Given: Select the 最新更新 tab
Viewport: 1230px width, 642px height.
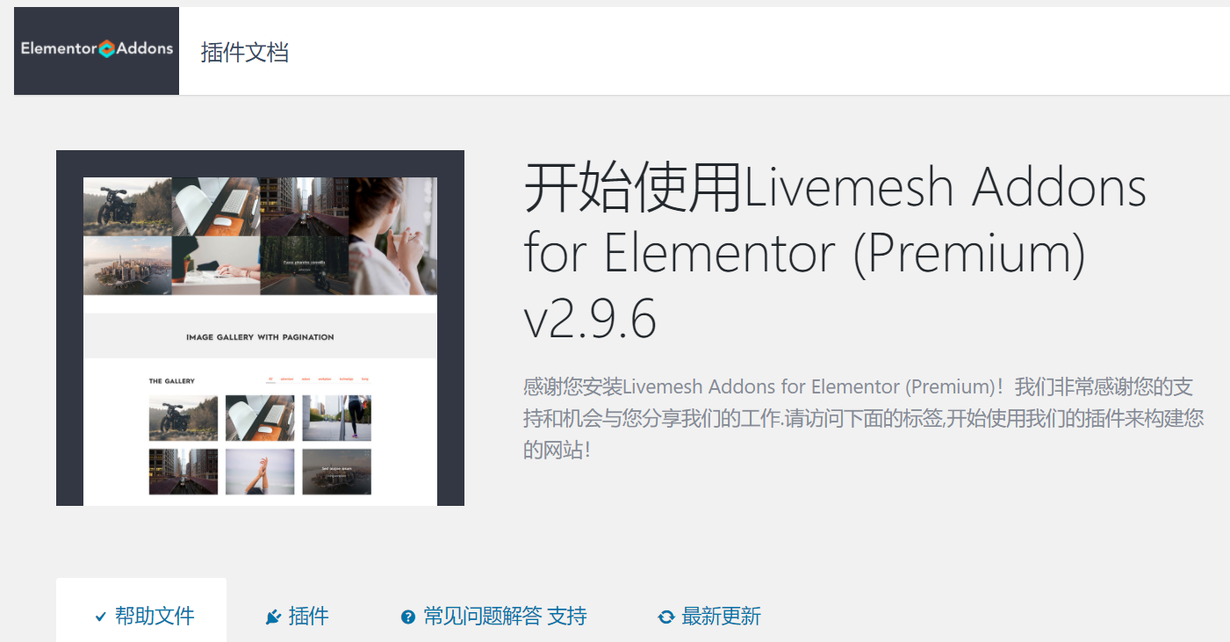Looking at the screenshot, I should pos(709,617).
